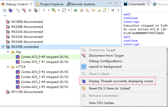Select Cortex-A53_2 #4 stopped core
The image size is (168, 107).
[45, 82]
